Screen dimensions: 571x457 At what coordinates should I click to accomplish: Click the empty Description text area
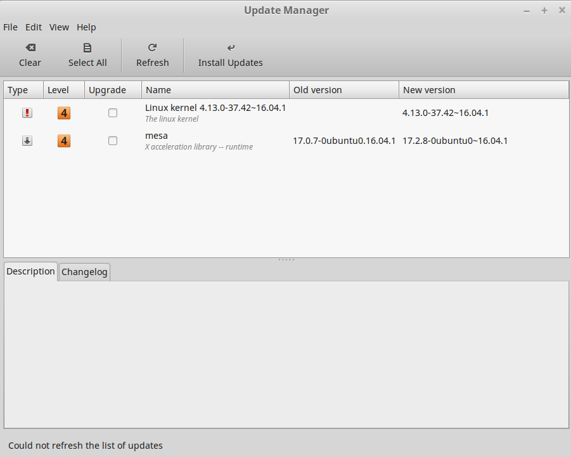[286, 355]
